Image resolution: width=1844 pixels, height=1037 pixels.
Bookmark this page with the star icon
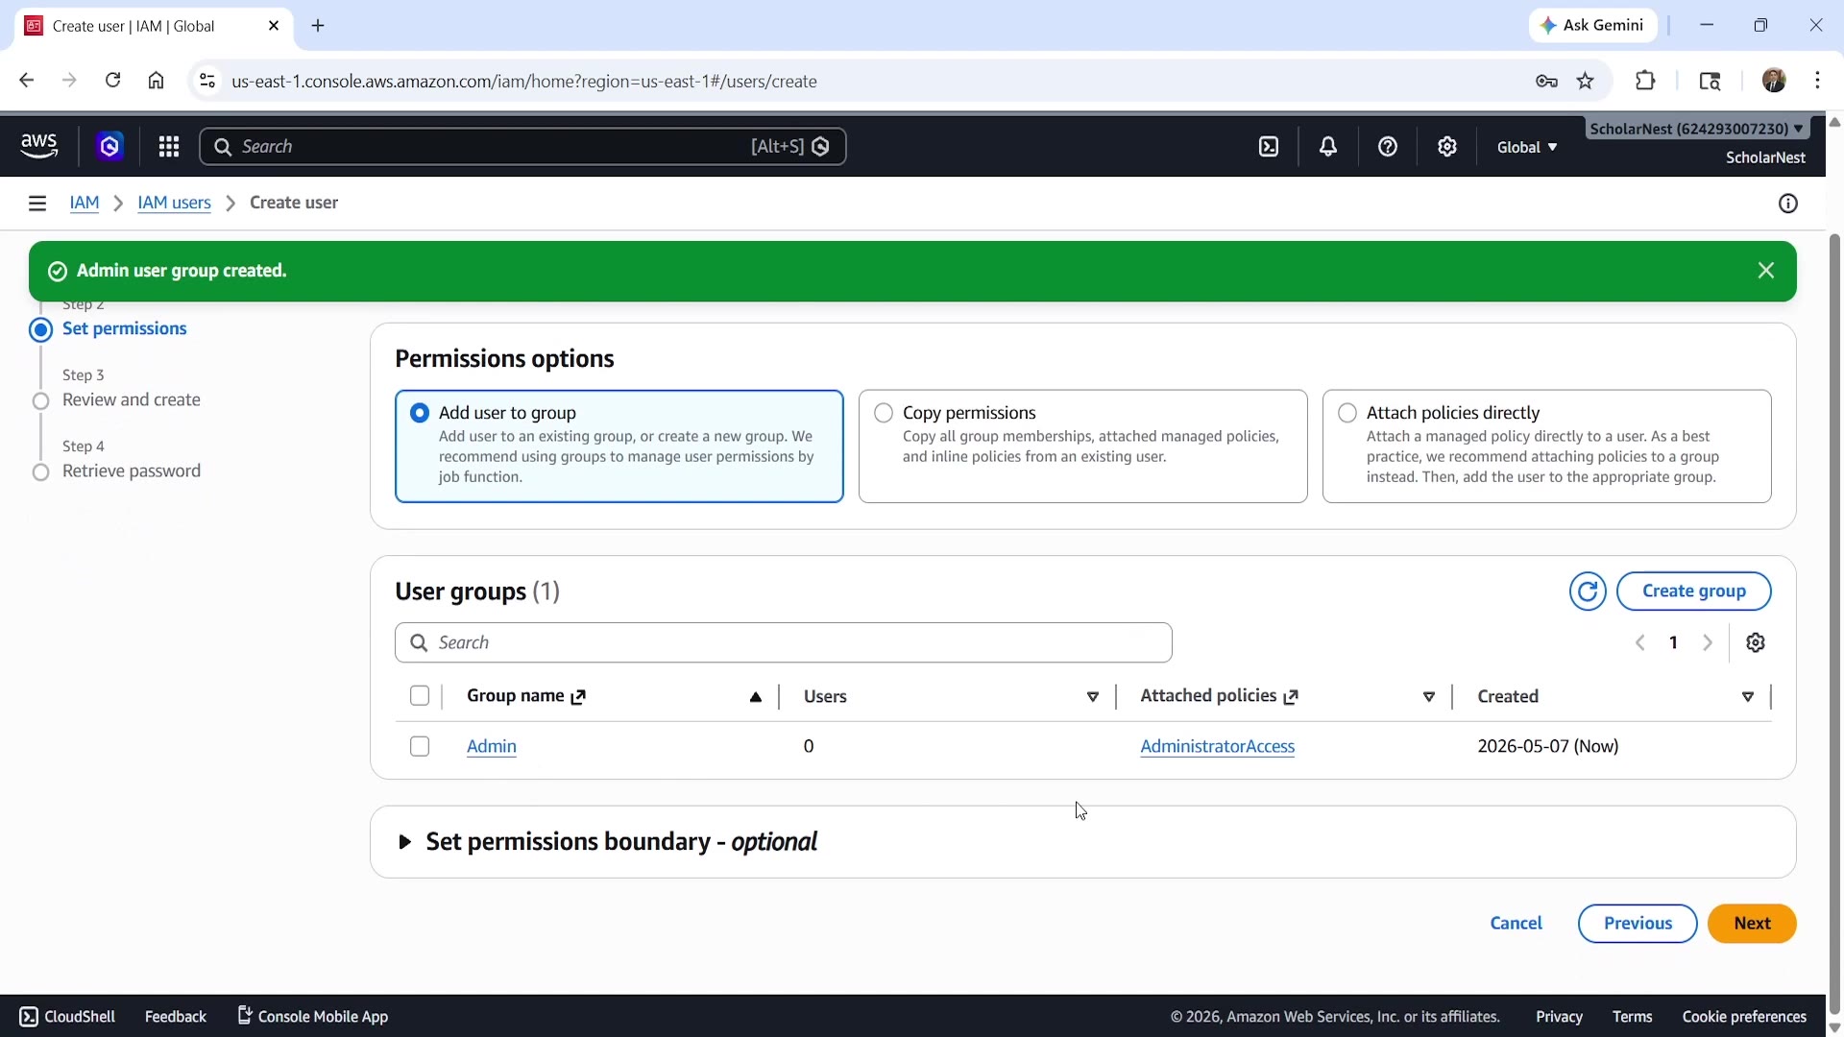click(1586, 81)
